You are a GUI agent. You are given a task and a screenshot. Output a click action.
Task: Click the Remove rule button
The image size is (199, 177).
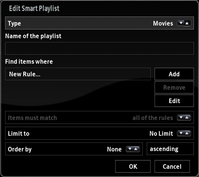(x=174, y=87)
